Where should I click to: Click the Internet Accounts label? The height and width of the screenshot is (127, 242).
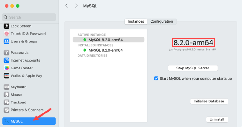pyautogui.click(x=25, y=60)
